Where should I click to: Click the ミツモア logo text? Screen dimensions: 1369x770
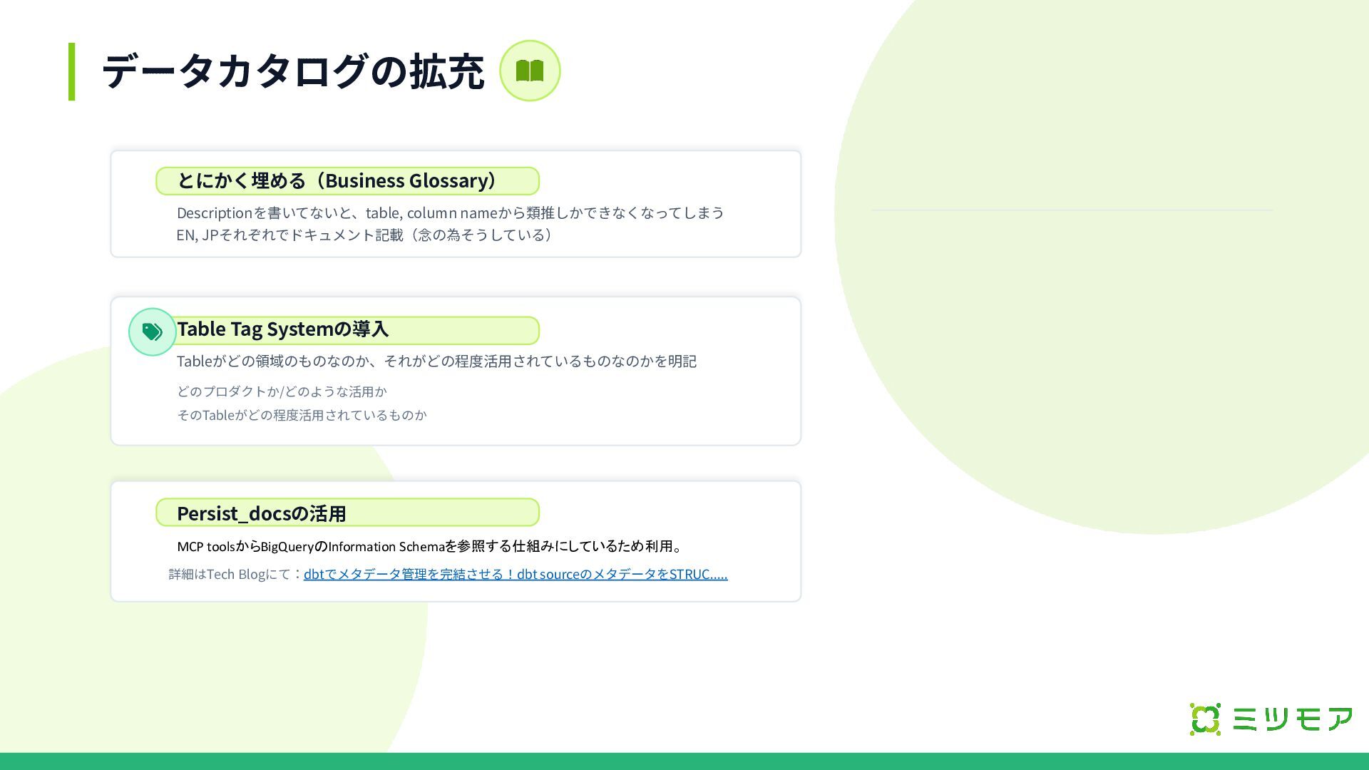[1292, 719]
